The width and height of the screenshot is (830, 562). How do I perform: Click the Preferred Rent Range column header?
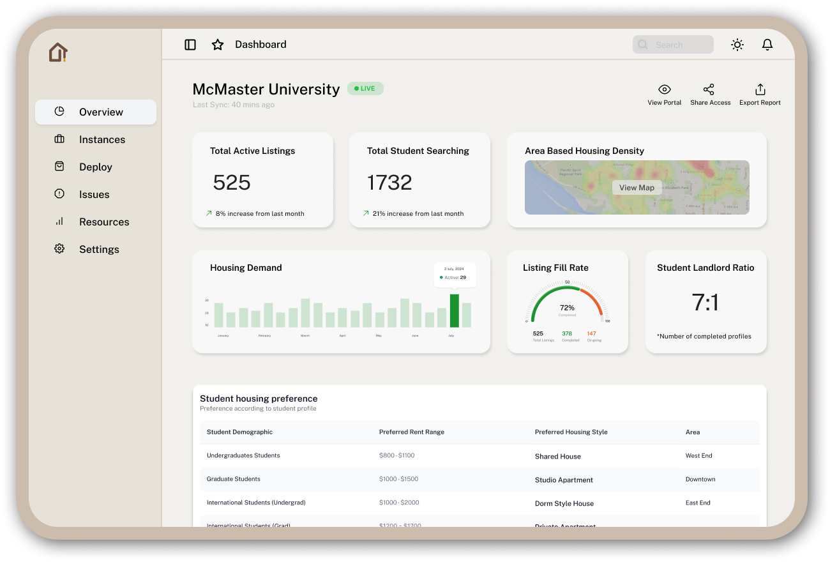[412, 432]
